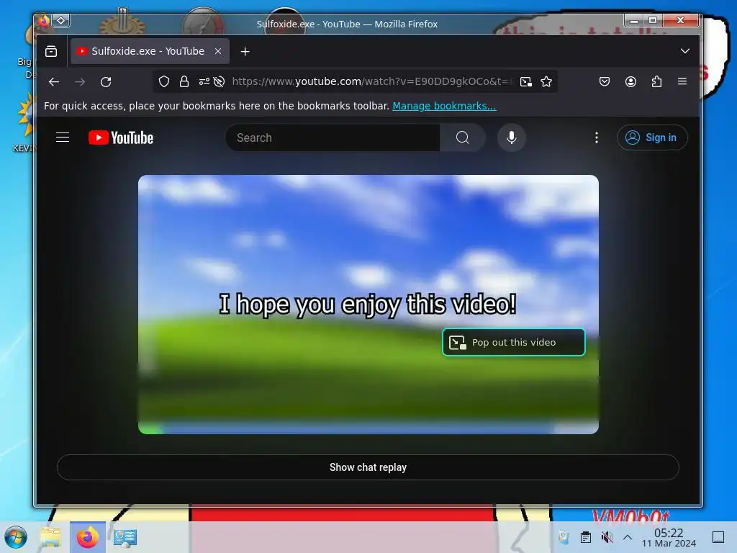The height and width of the screenshot is (553, 737).
Task: Go forward to the next page
Action: (x=80, y=82)
